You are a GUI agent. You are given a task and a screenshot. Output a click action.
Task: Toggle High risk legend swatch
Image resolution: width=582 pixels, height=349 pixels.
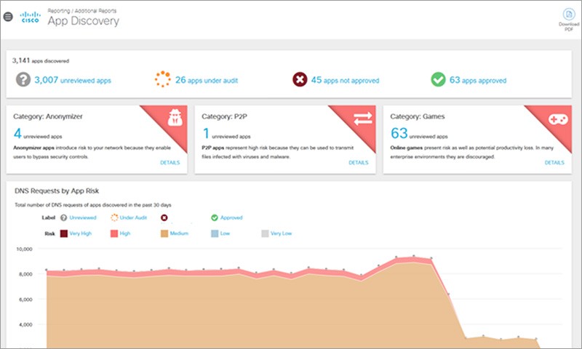[114, 233]
